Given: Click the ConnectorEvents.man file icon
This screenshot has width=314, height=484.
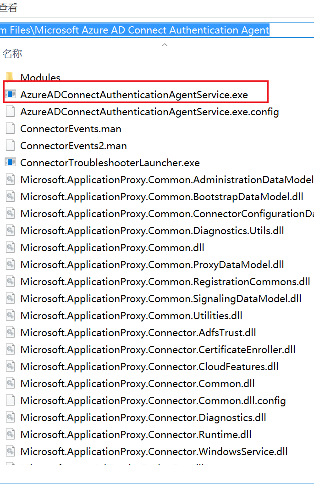Looking at the screenshot, I should [11, 128].
